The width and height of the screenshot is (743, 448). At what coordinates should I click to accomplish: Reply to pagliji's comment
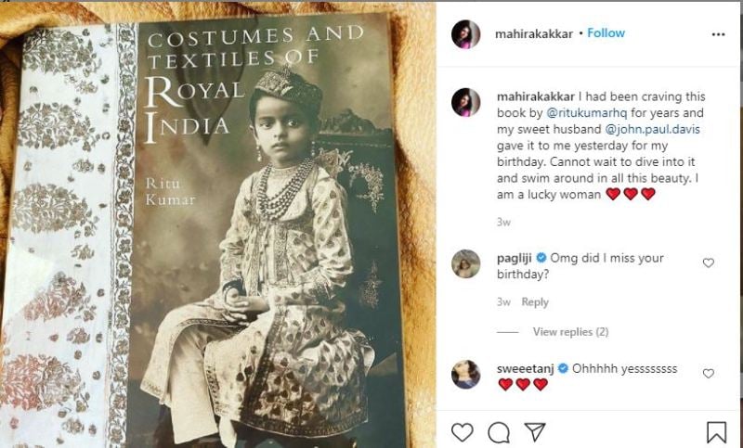click(534, 302)
